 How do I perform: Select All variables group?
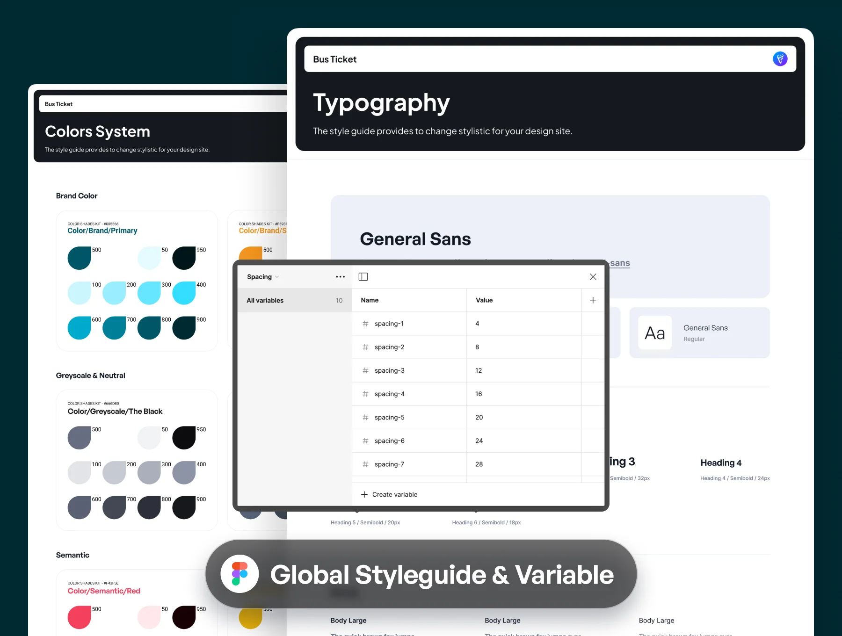(295, 300)
